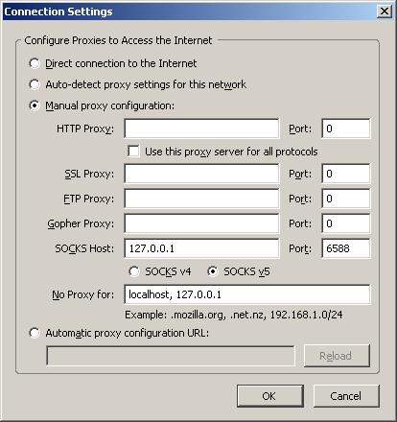Click the SOCKS Host field with 127.0.0.1

pyautogui.click(x=201, y=248)
